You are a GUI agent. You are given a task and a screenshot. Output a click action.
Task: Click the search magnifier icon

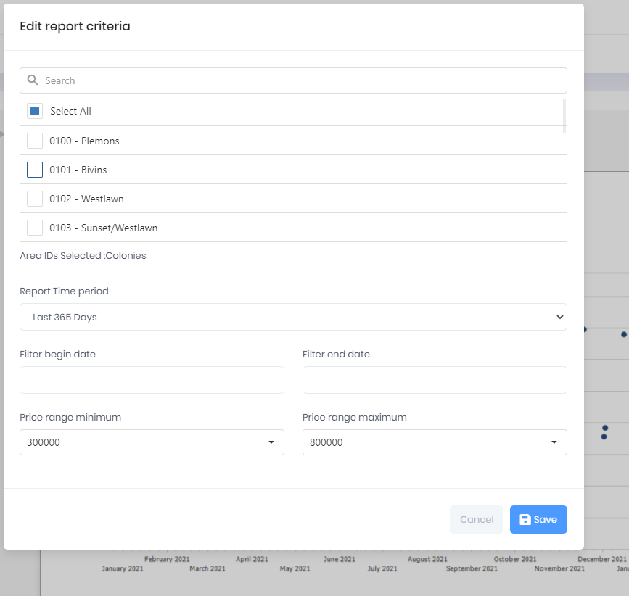click(x=33, y=80)
